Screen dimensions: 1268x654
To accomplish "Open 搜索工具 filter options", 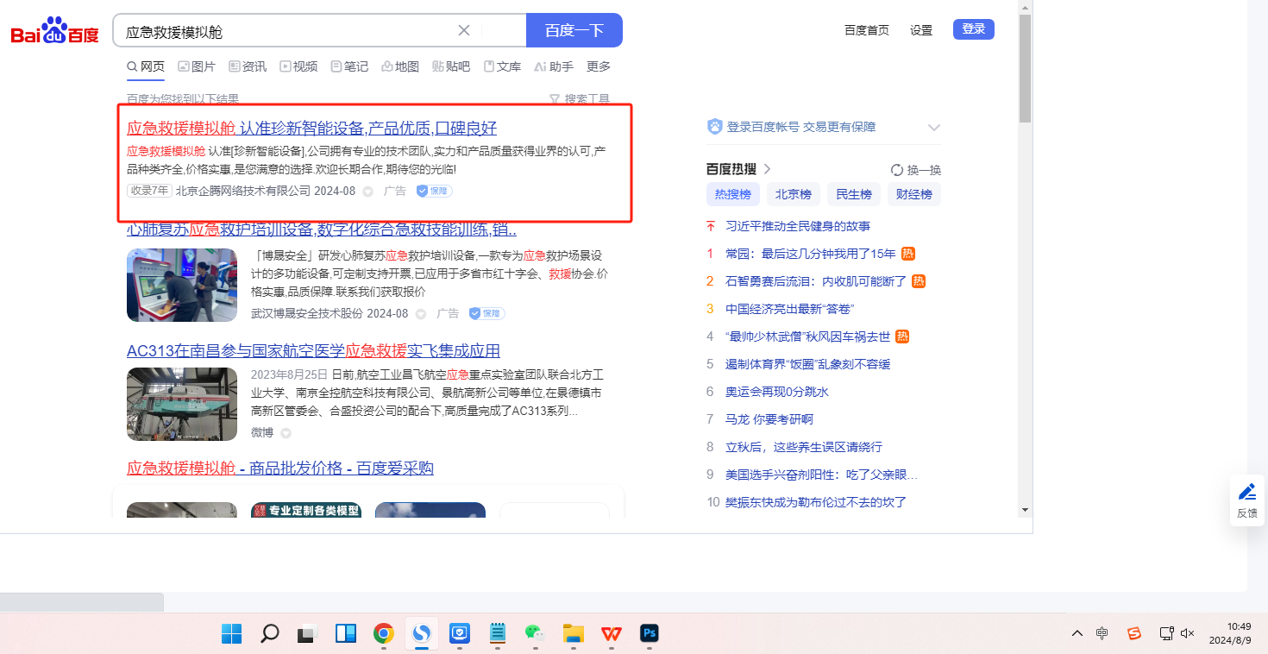I will (580, 99).
